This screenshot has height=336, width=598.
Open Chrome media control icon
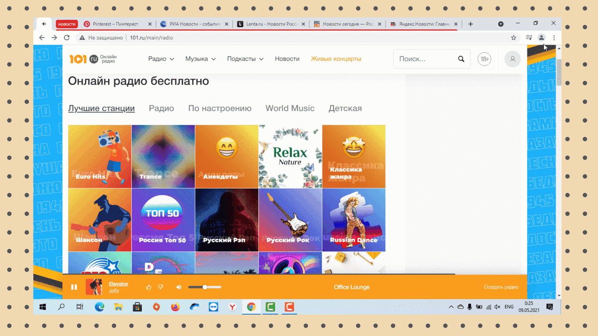coord(529,38)
